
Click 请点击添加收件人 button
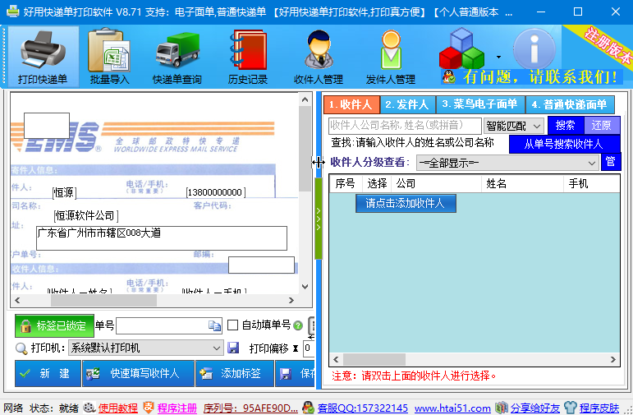click(x=406, y=203)
